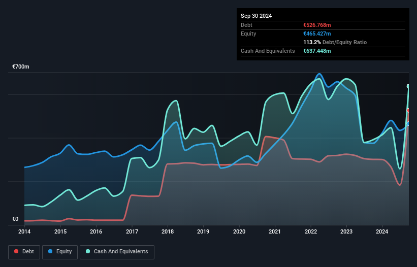Click the Sep 30 2024 tooltip date header

pos(256,16)
